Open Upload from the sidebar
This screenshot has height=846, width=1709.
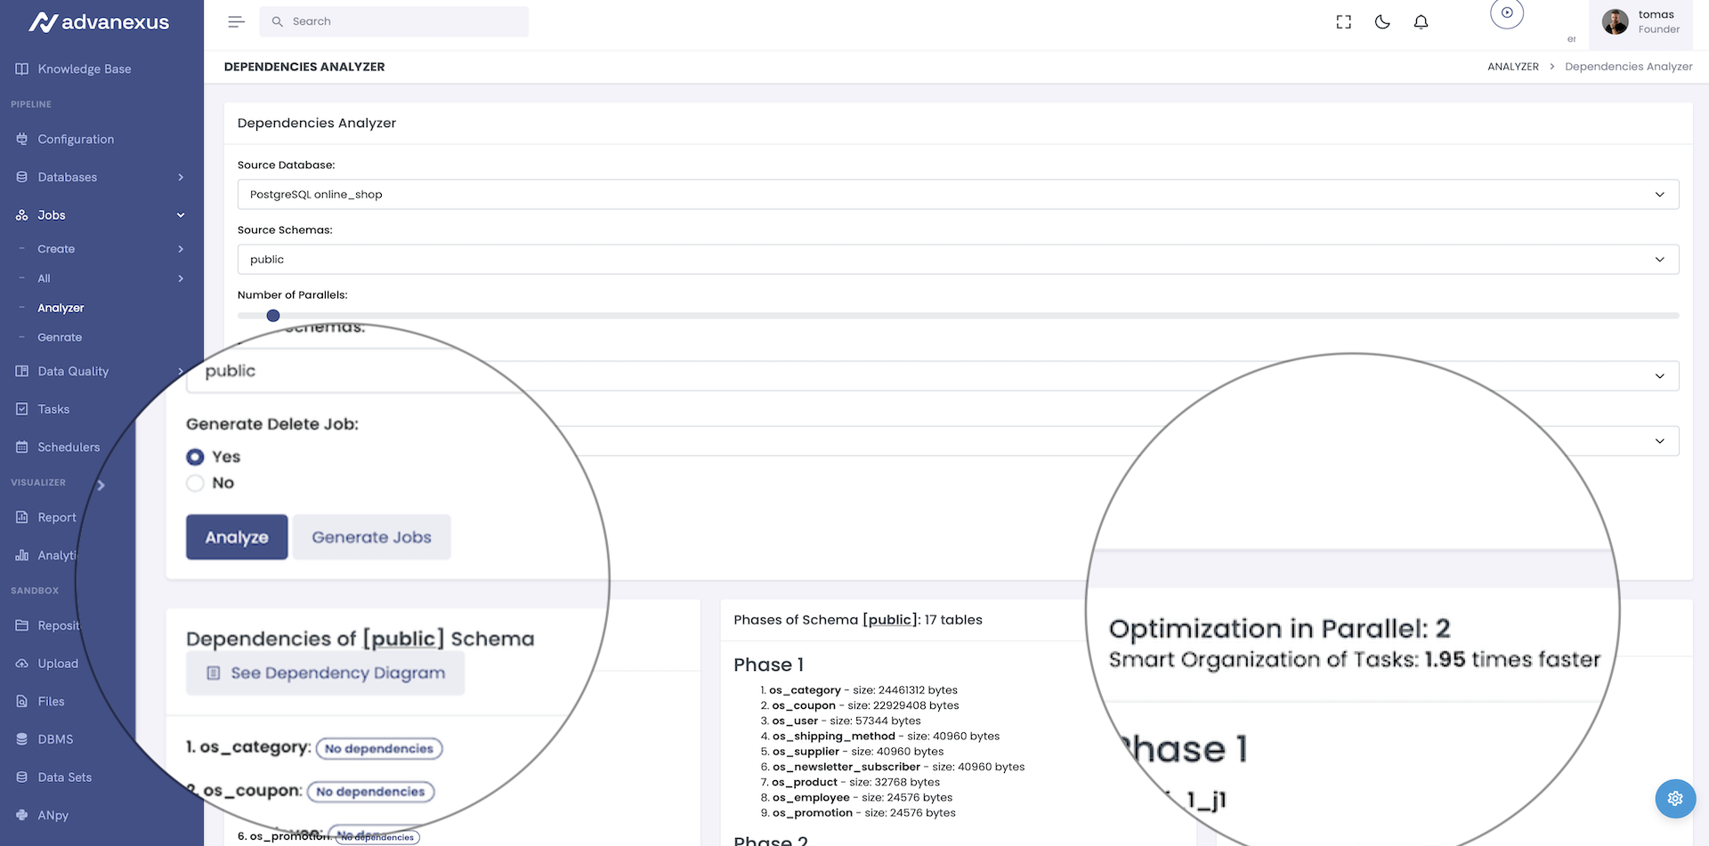(x=58, y=664)
